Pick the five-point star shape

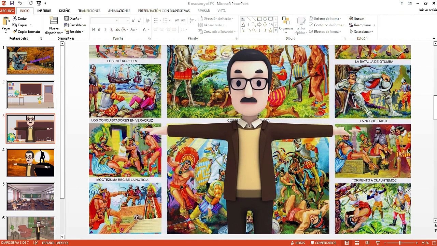click(270, 30)
